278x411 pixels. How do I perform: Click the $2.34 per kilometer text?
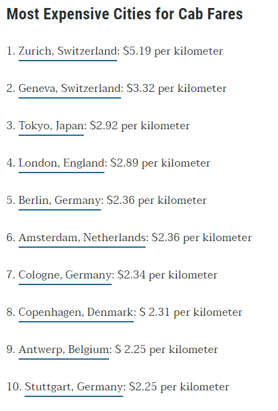168,275
